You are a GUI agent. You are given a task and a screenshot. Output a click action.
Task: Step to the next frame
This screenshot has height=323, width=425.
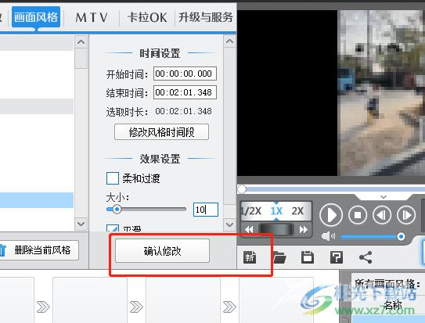405,215
